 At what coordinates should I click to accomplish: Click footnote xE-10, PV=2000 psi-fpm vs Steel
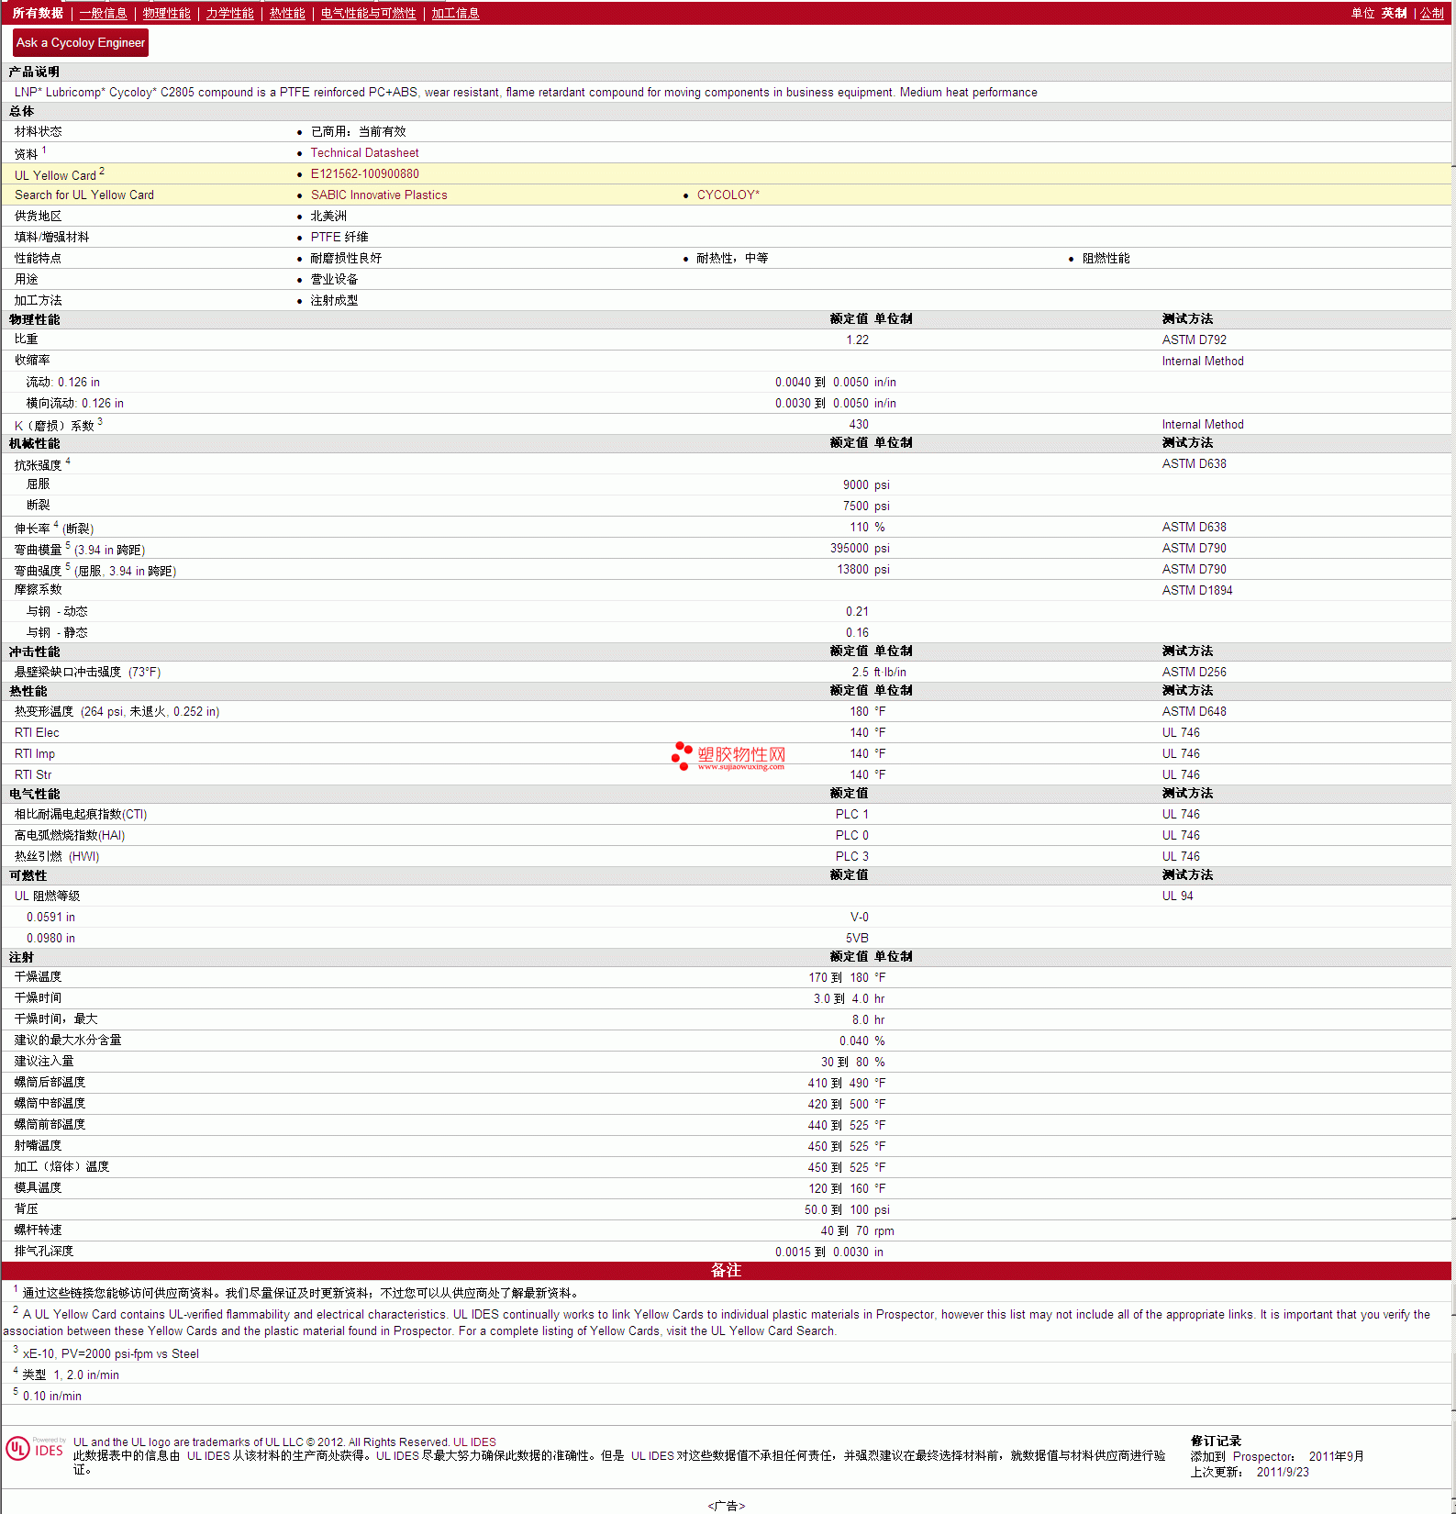click(x=111, y=1354)
